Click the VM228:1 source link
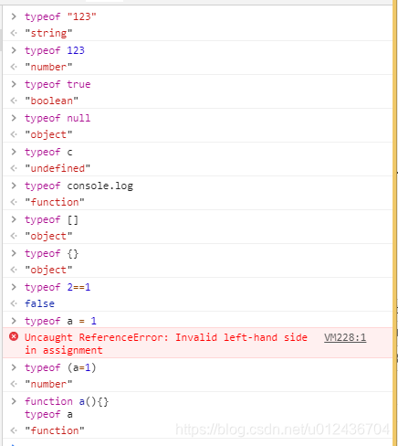Image resolution: width=398 pixels, height=446 pixels. pos(345,337)
